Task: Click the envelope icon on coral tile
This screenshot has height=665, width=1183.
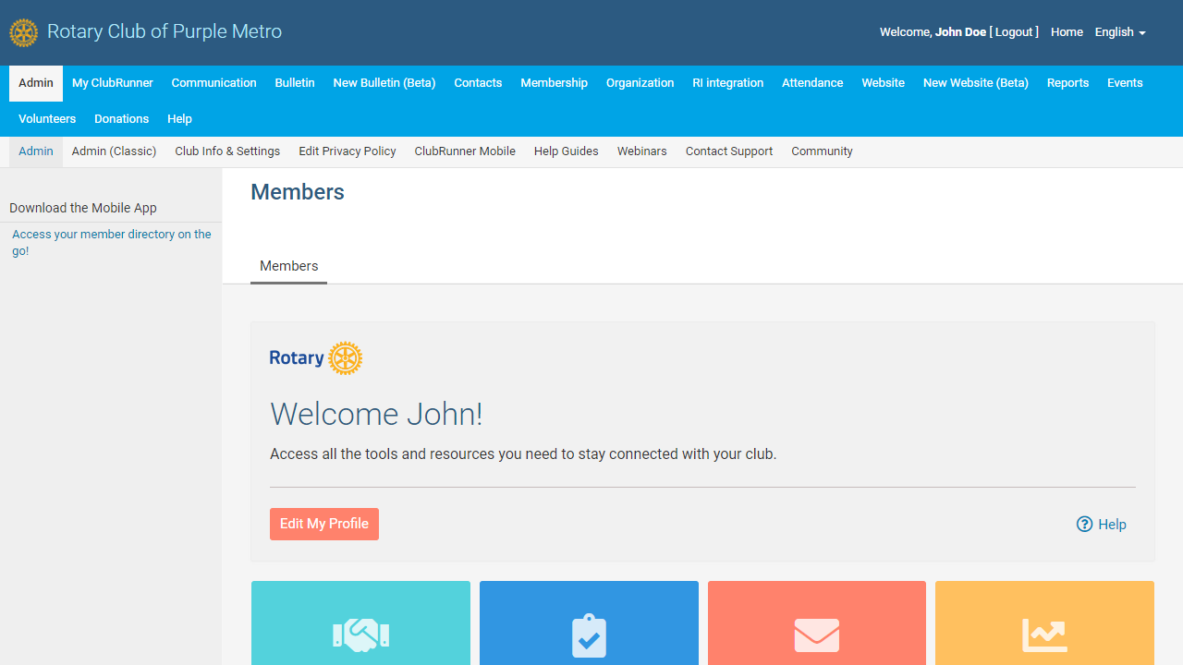Action: pos(817,635)
